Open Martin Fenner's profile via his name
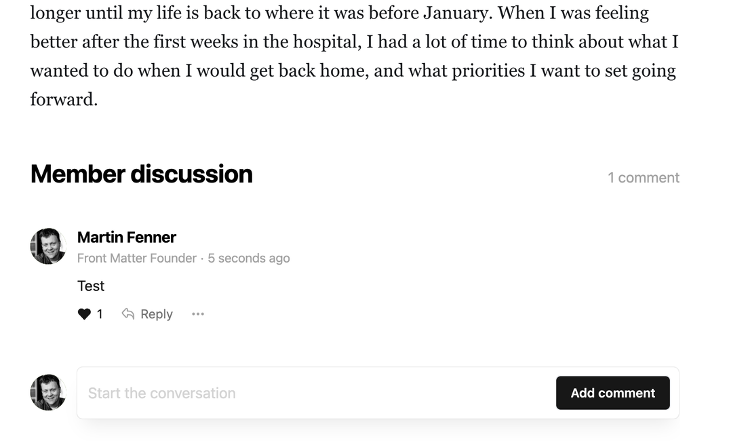Image resolution: width=729 pixels, height=441 pixels. [127, 237]
